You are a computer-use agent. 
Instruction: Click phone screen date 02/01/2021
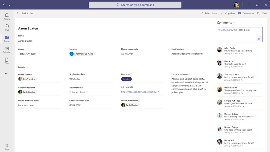[127, 54]
